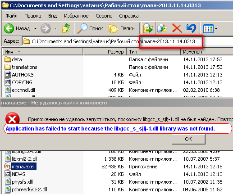Viewport: 233px width, 194px height.
Task: Click the Move To folder icon
Action: pyautogui.click(x=148, y=28)
